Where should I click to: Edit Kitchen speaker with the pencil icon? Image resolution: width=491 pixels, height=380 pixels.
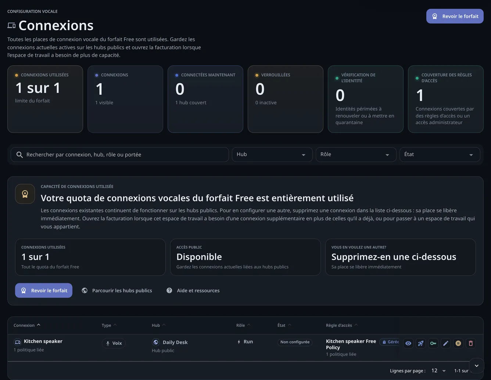click(446, 343)
